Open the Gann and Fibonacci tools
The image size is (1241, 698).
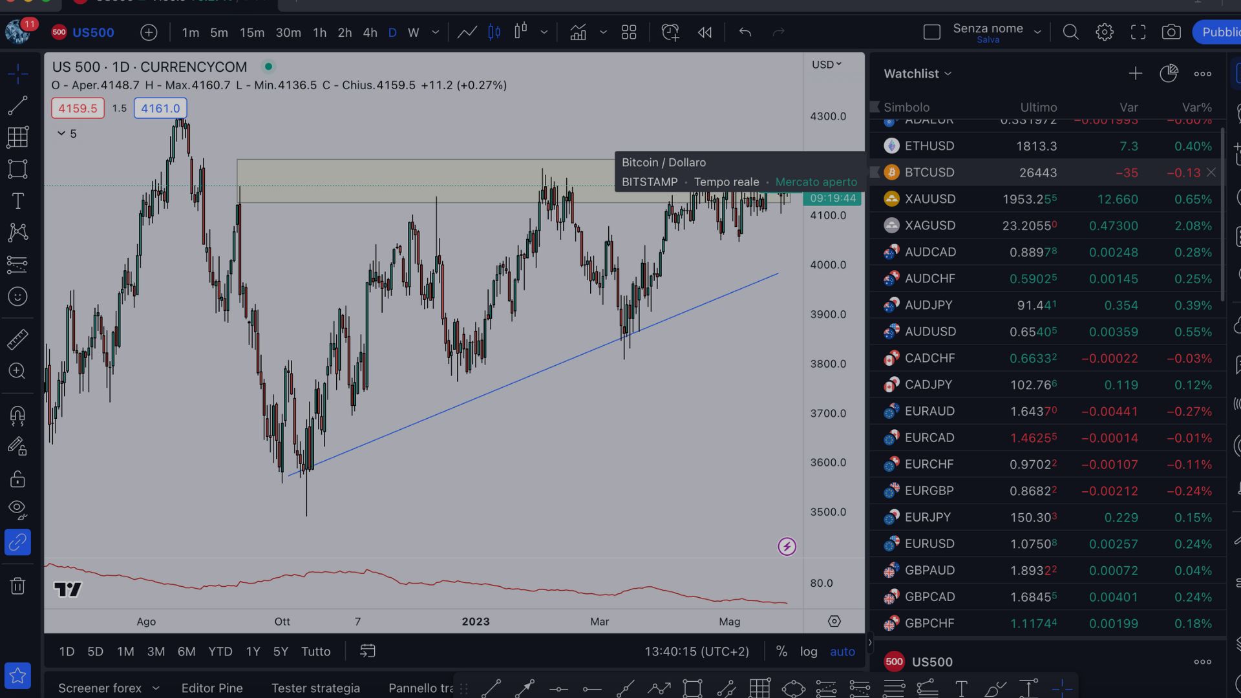coord(17,137)
